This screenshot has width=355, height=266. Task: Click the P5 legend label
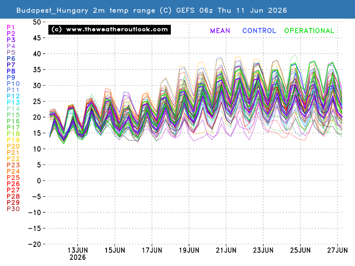pyautogui.click(x=11, y=52)
